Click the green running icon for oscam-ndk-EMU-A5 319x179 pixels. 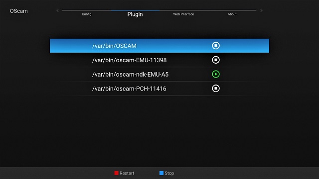click(x=216, y=74)
